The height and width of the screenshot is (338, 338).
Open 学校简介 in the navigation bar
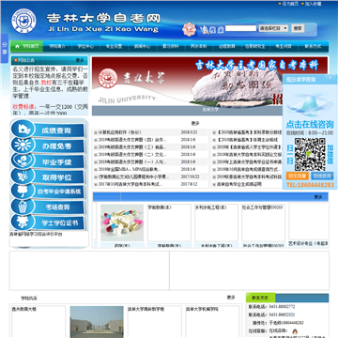click(57, 46)
